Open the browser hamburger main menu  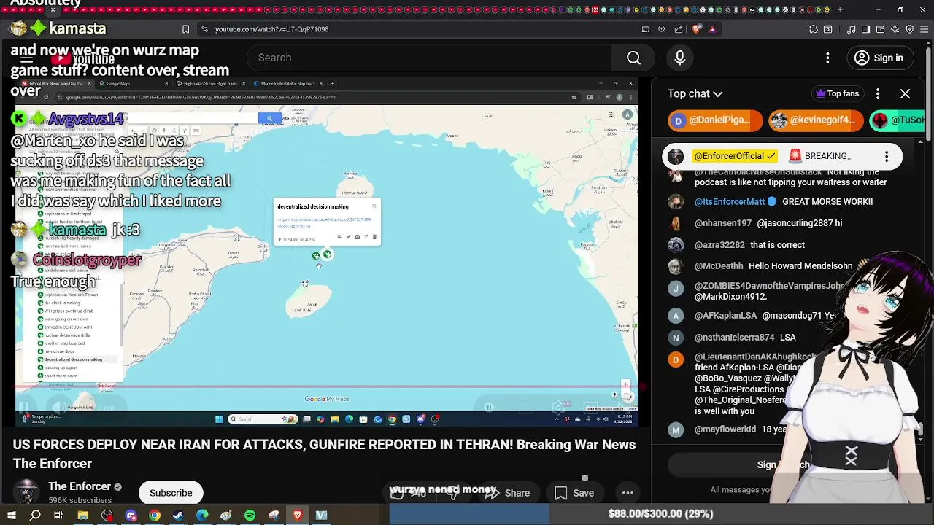click(925, 29)
